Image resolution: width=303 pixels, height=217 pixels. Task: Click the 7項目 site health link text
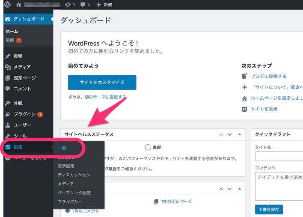[x=111, y=169]
